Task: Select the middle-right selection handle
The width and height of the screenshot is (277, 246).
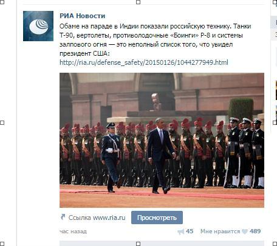Action: [x=275, y=122]
